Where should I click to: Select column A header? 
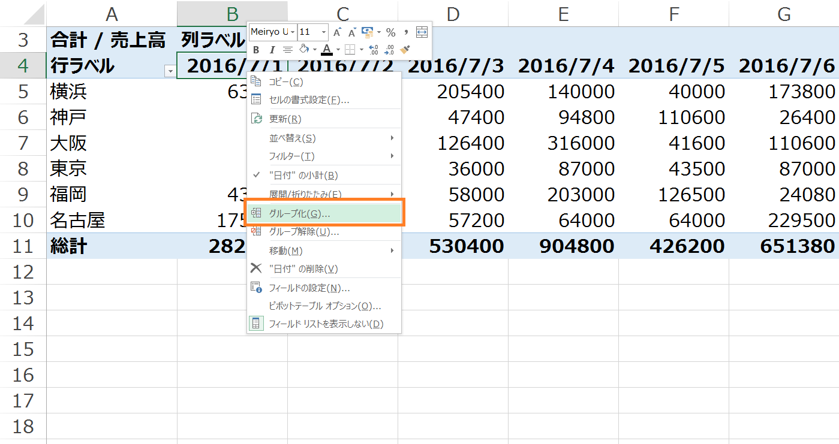(112, 14)
